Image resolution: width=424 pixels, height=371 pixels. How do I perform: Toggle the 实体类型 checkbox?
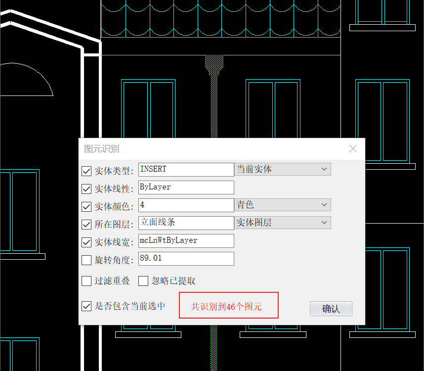pos(86,171)
